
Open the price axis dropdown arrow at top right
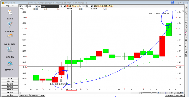[x=183, y=12]
